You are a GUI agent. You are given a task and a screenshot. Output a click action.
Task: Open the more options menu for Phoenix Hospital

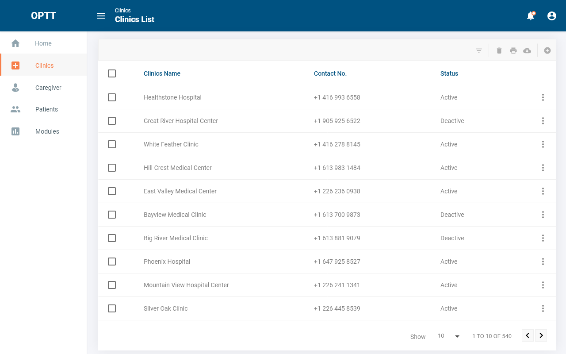(x=543, y=262)
